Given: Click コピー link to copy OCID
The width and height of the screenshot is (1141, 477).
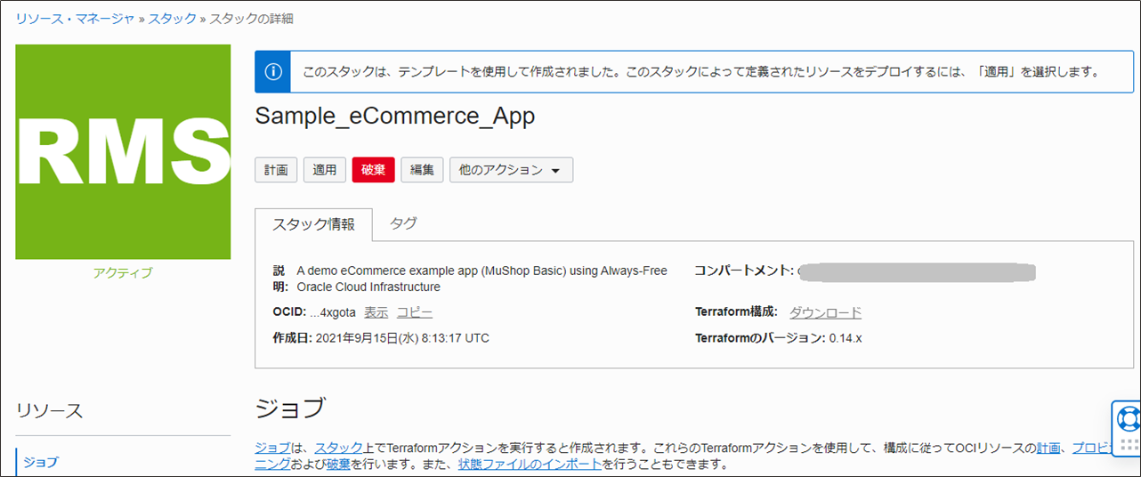Looking at the screenshot, I should [x=415, y=312].
